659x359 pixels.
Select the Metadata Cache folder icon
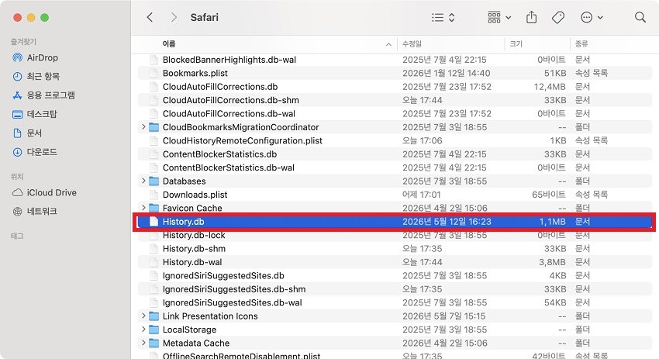154,343
